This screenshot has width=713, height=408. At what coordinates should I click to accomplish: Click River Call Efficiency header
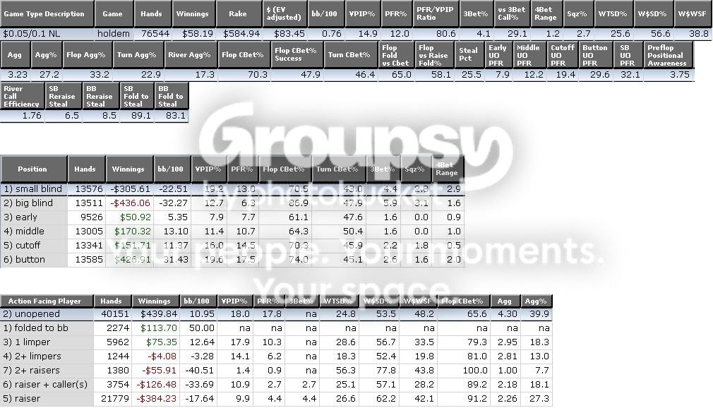pos(22,96)
